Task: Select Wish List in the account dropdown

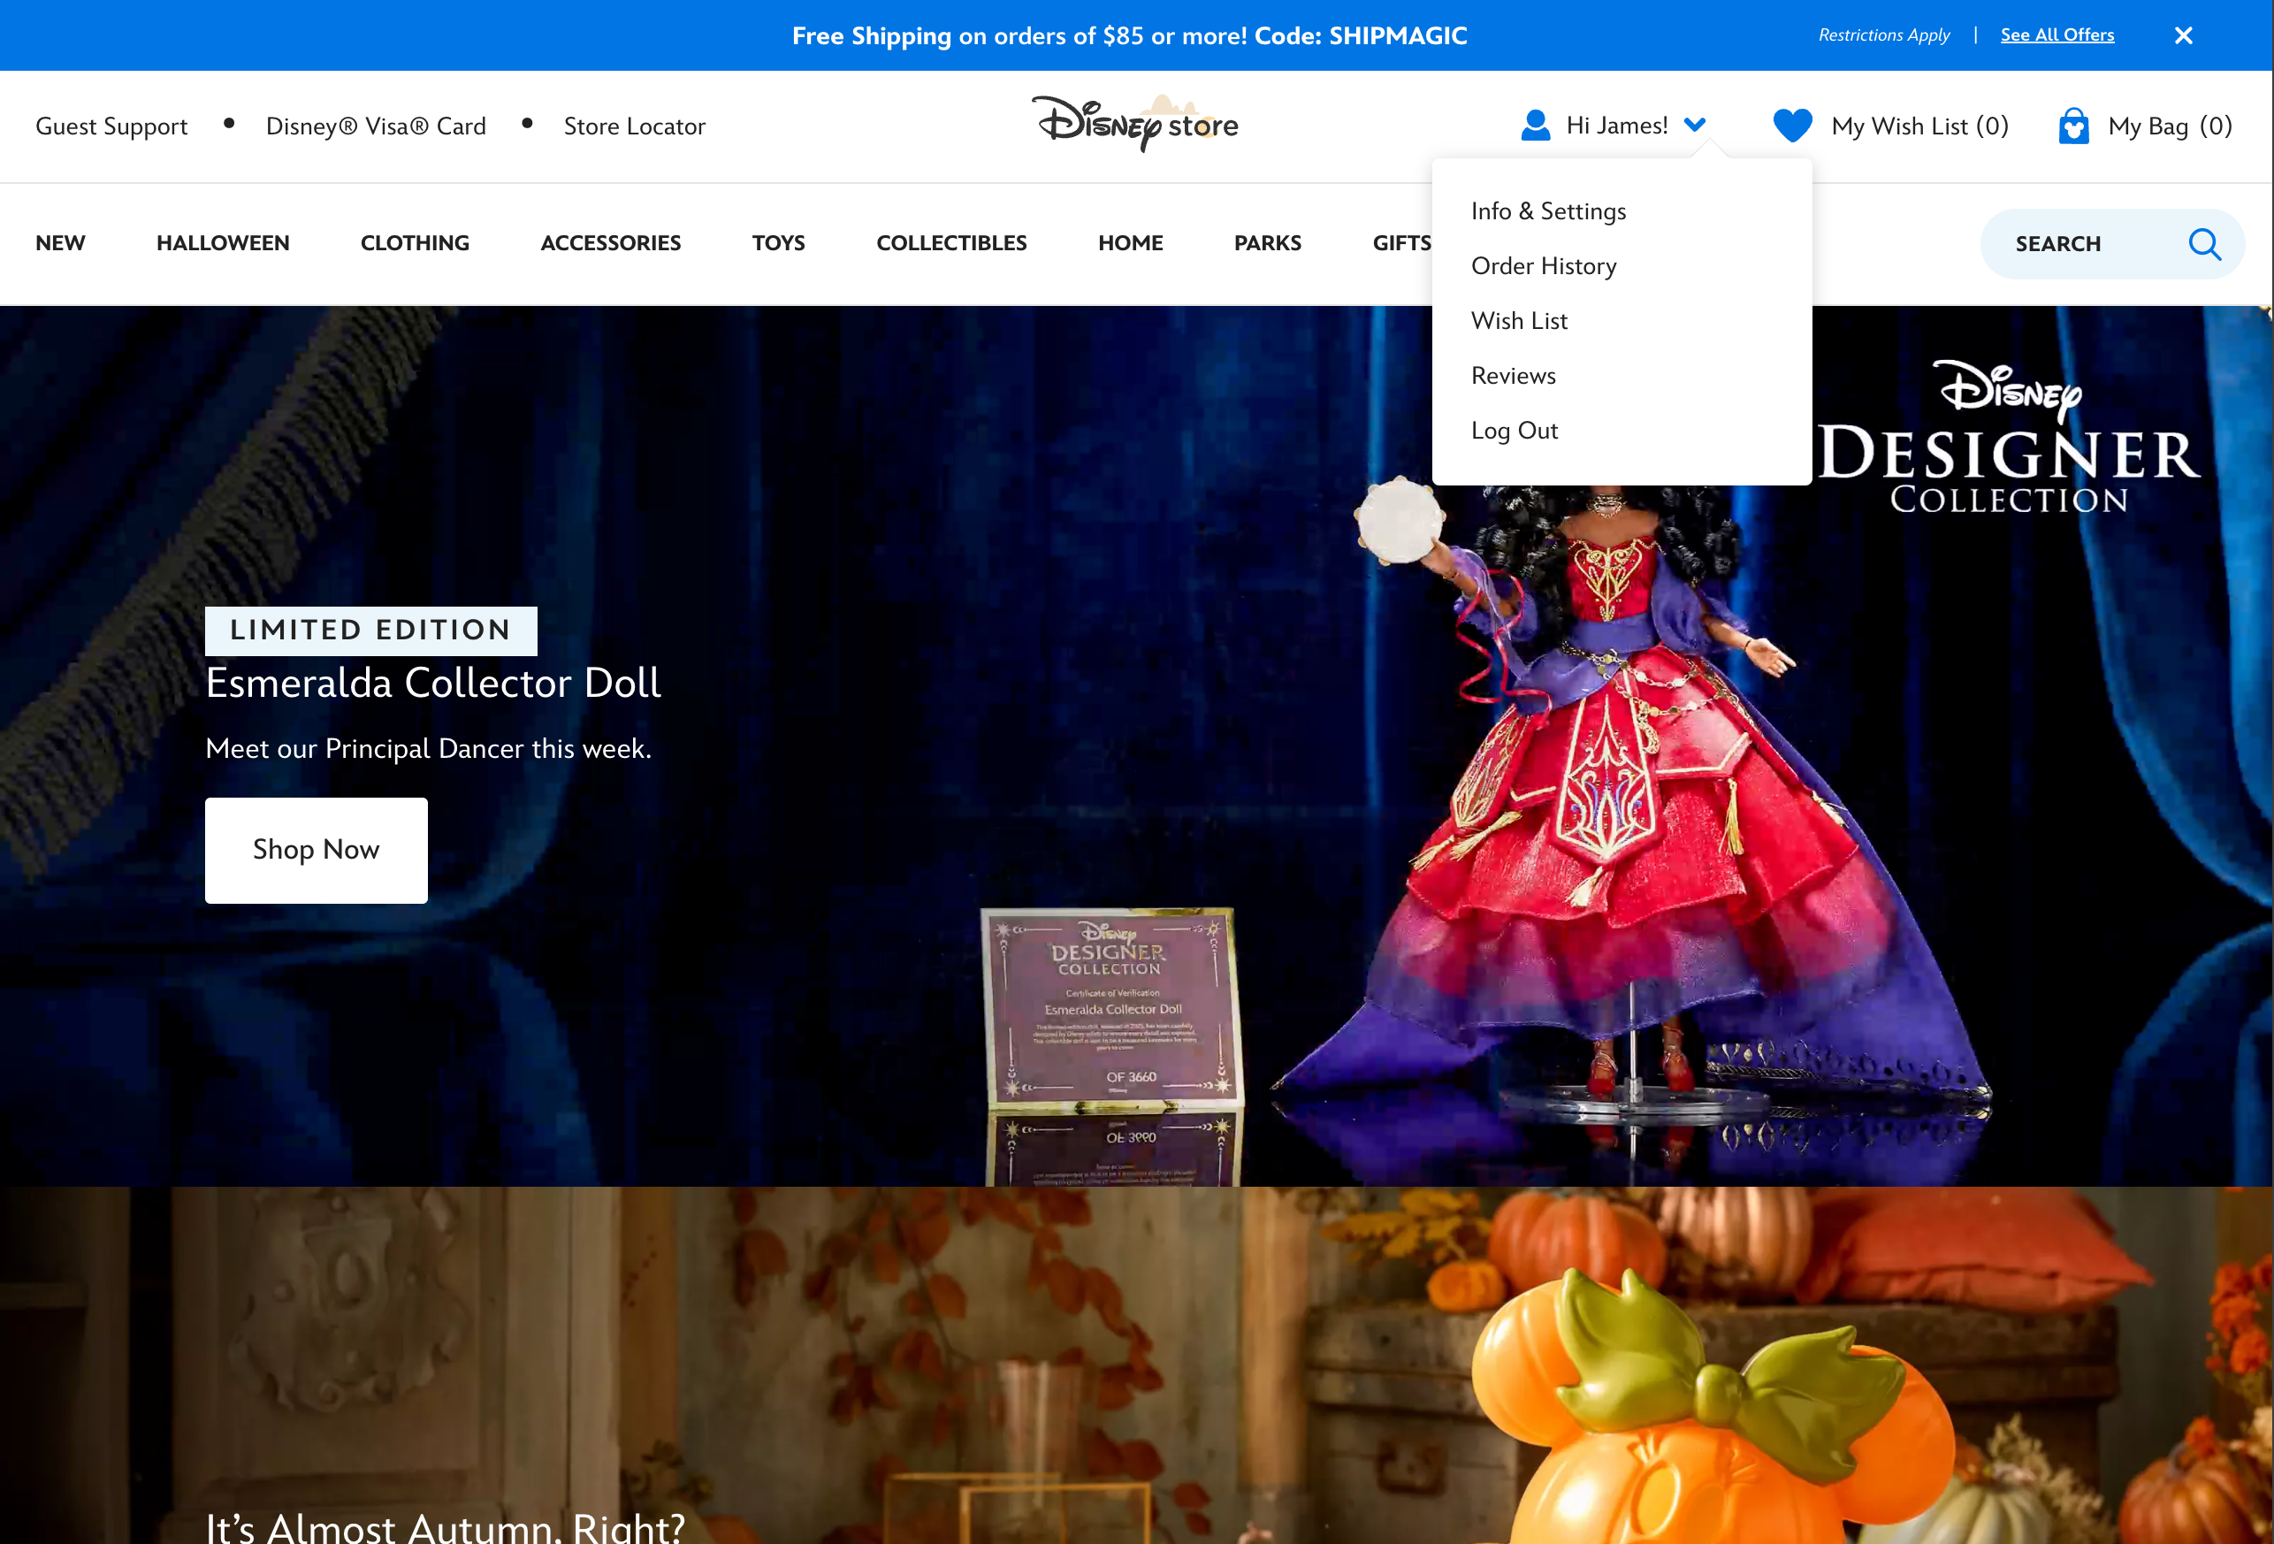Action: pyautogui.click(x=1519, y=320)
